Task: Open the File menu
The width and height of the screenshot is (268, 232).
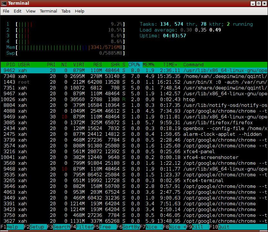Action: 6,11
